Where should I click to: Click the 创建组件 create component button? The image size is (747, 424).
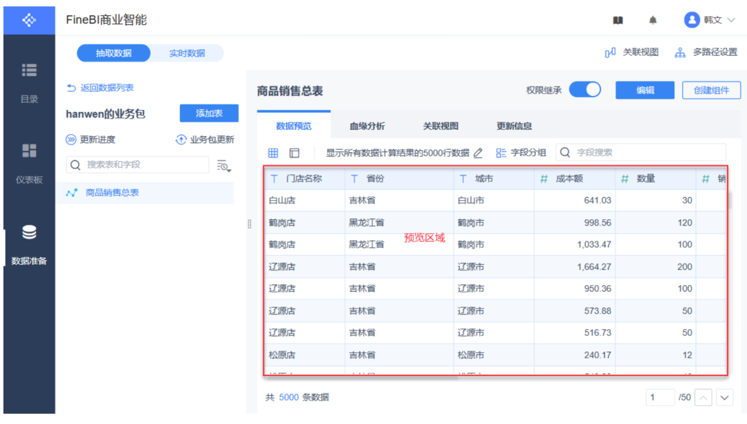[x=711, y=90]
